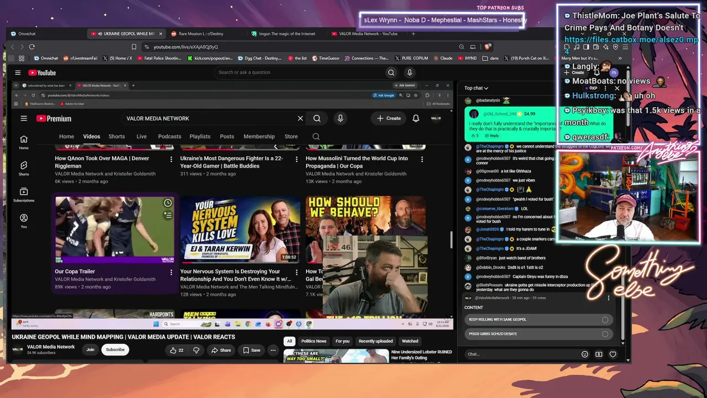Switch to the VALOR Media Network browser tab
This screenshot has width=707, height=398.
pyautogui.click(x=367, y=34)
